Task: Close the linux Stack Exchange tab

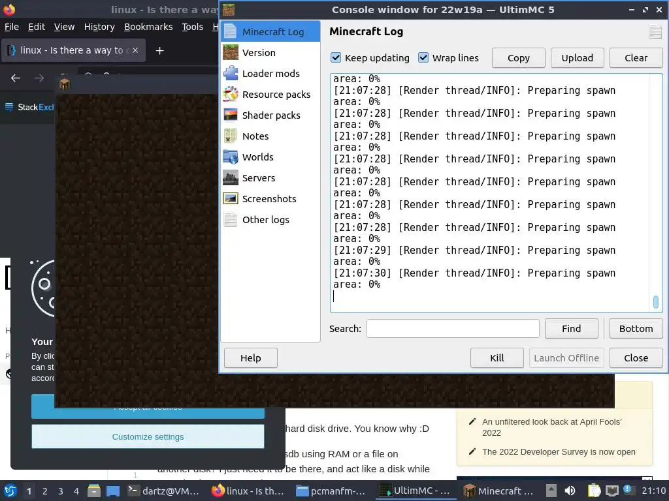Action: pos(135,50)
